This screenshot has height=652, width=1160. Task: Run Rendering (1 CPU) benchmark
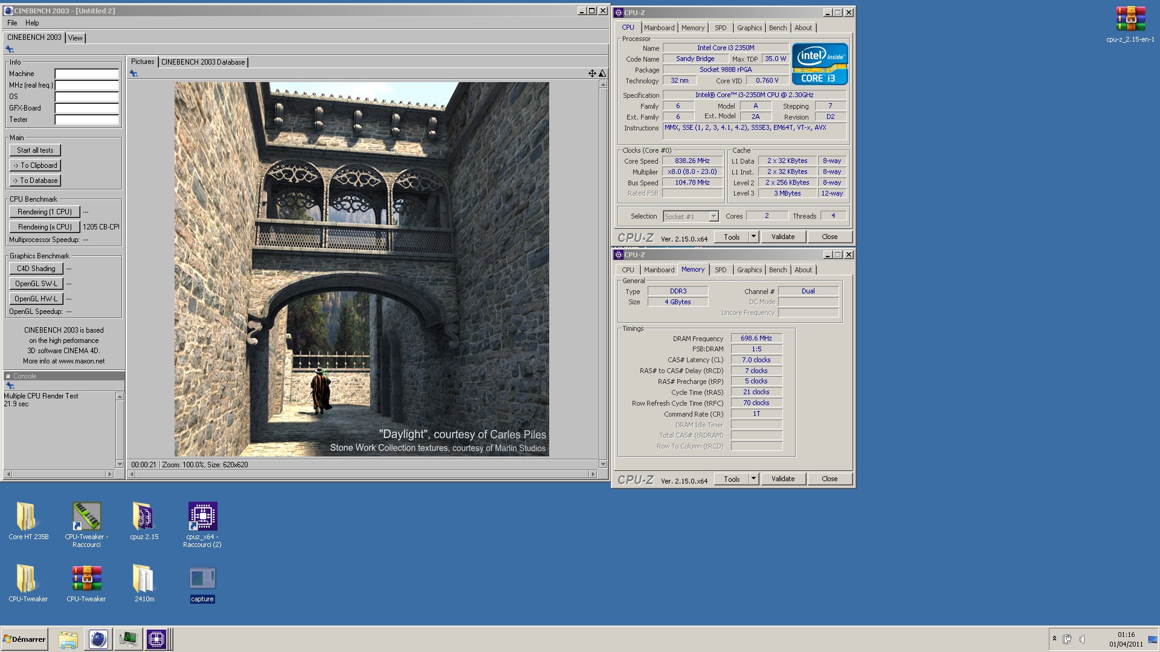click(x=45, y=212)
